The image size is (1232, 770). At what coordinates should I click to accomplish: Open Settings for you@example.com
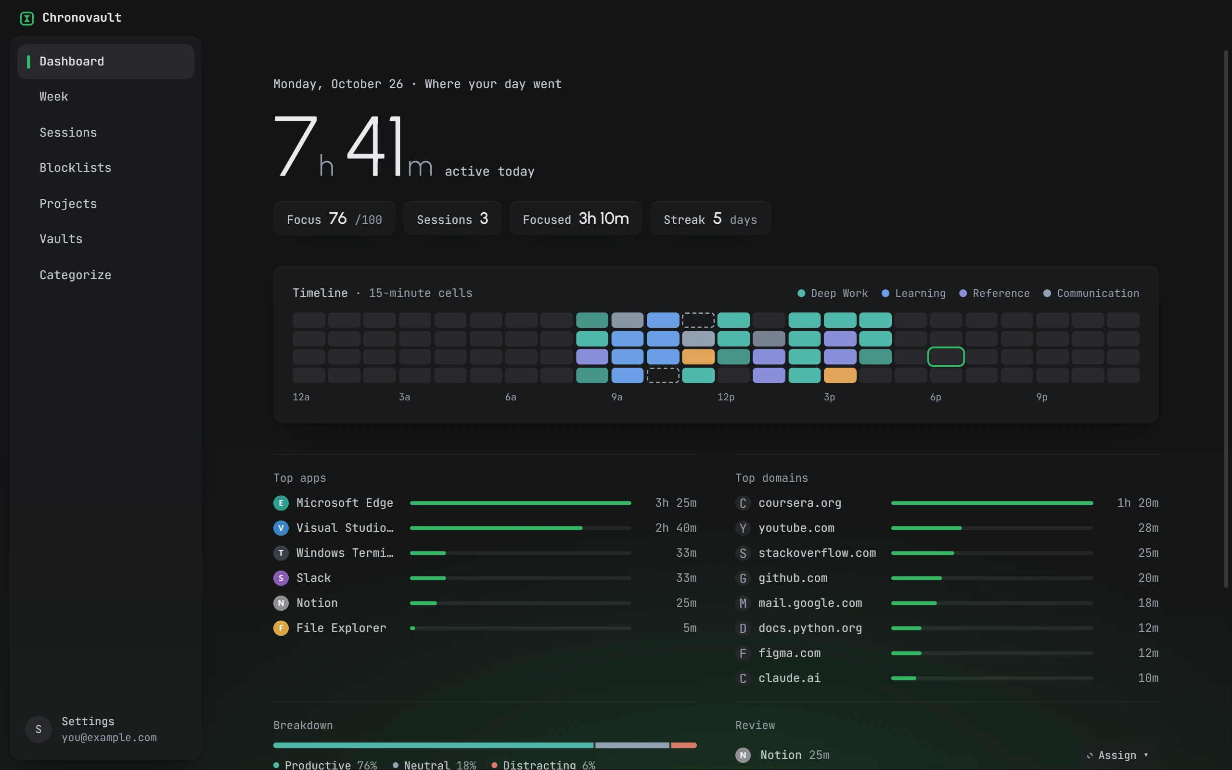tap(105, 729)
